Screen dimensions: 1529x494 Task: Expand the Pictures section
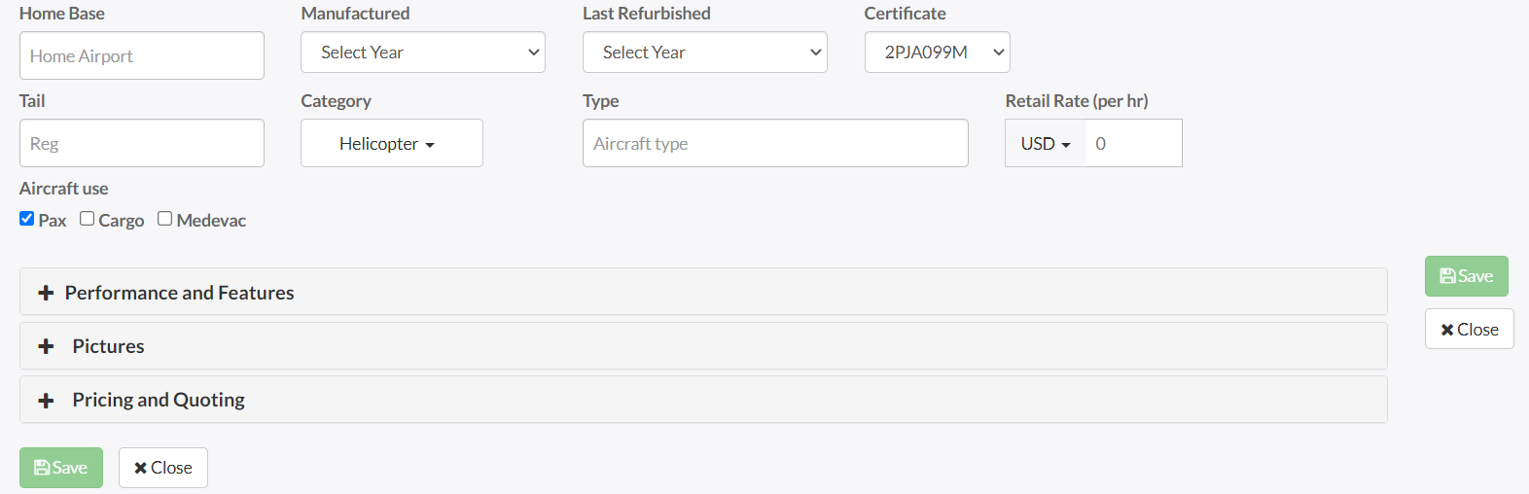coord(108,346)
